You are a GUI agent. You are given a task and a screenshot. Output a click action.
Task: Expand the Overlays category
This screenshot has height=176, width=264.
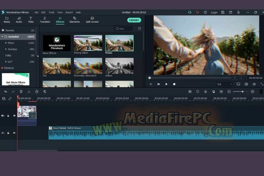pyautogui.click(x=6, y=49)
